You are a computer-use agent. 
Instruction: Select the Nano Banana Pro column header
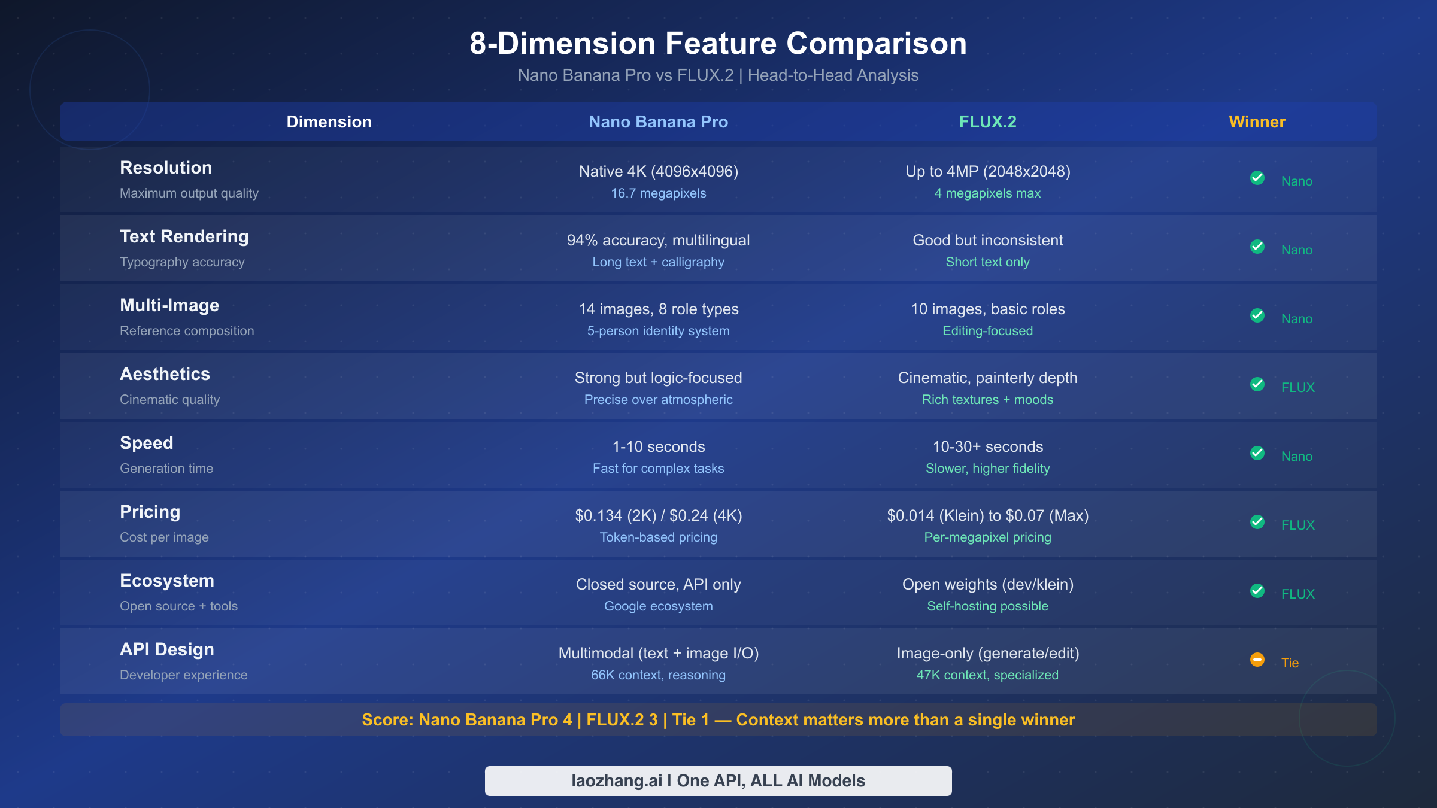pos(658,121)
